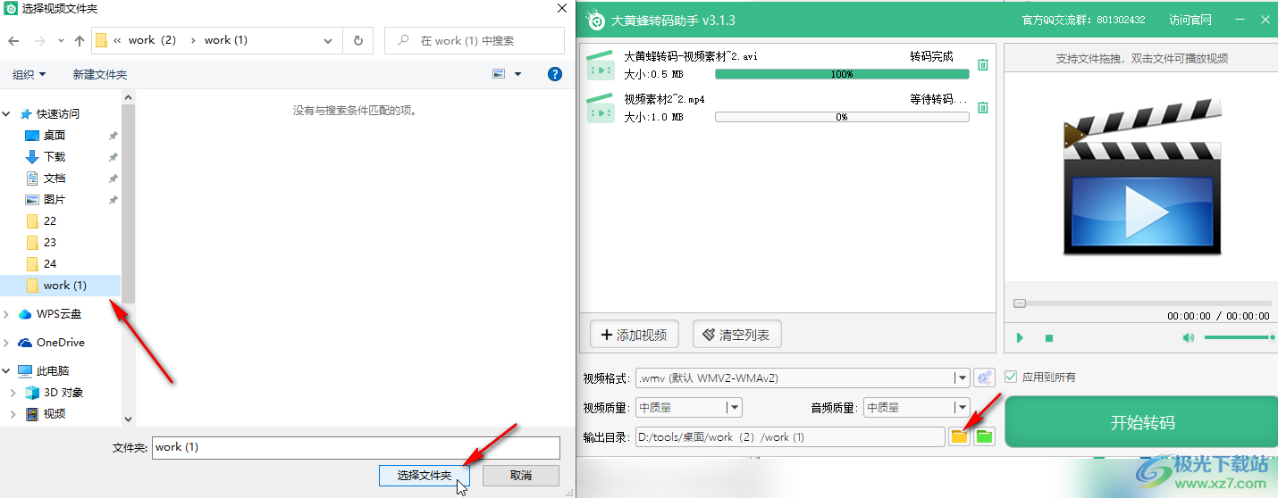Click work (2) in the address breadcrumb

152,40
